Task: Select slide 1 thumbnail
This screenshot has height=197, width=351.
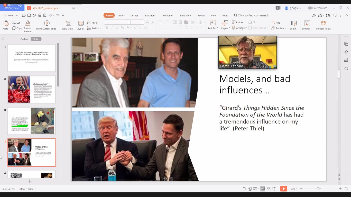Action: 31,58
